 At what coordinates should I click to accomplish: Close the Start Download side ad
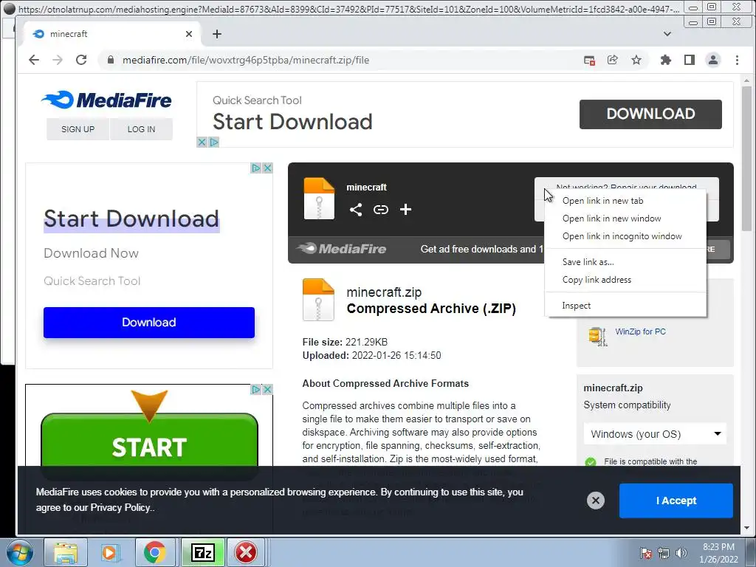(x=267, y=168)
